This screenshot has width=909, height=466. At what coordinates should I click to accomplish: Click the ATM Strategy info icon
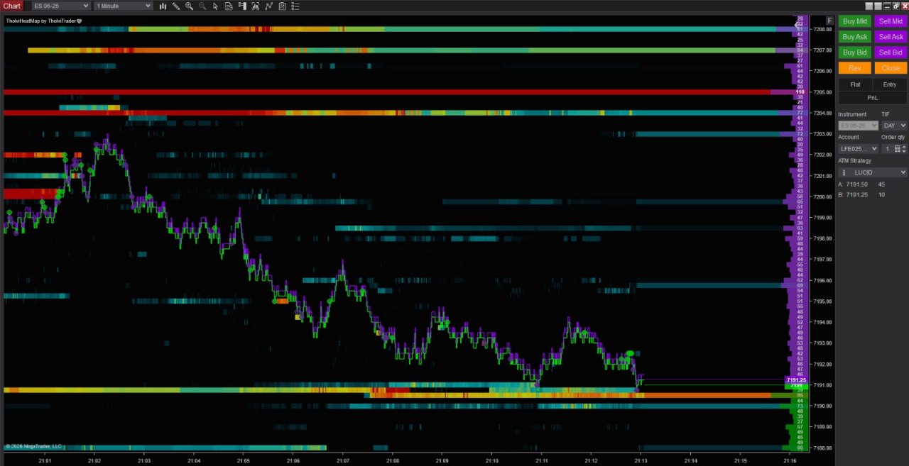point(843,172)
